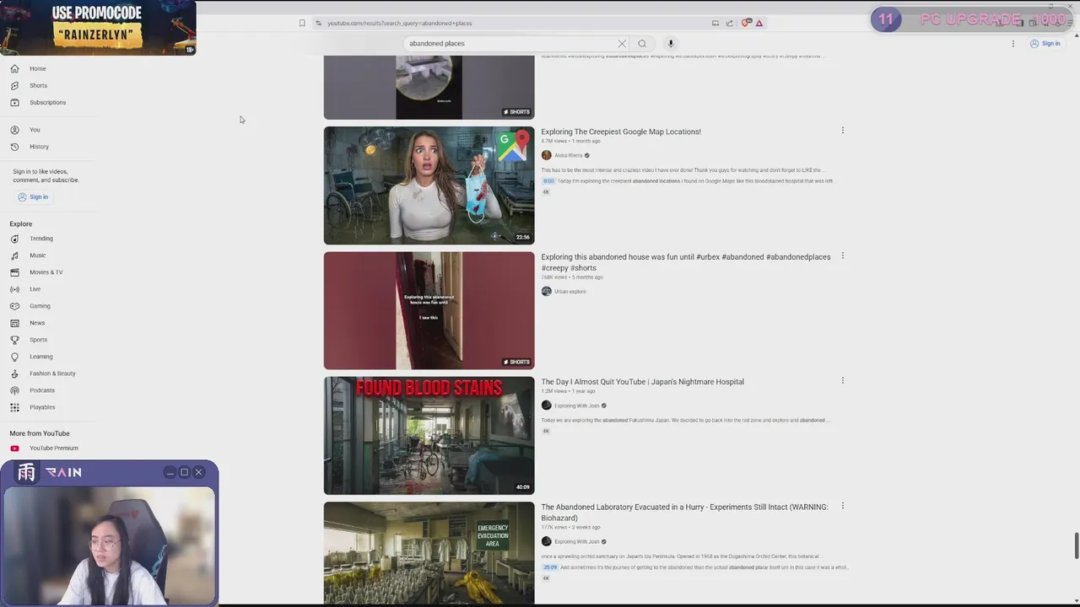Screen dimensions: 1080x607
Task: Open more options for Abandoned Laboratory video
Action: pyautogui.click(x=842, y=506)
